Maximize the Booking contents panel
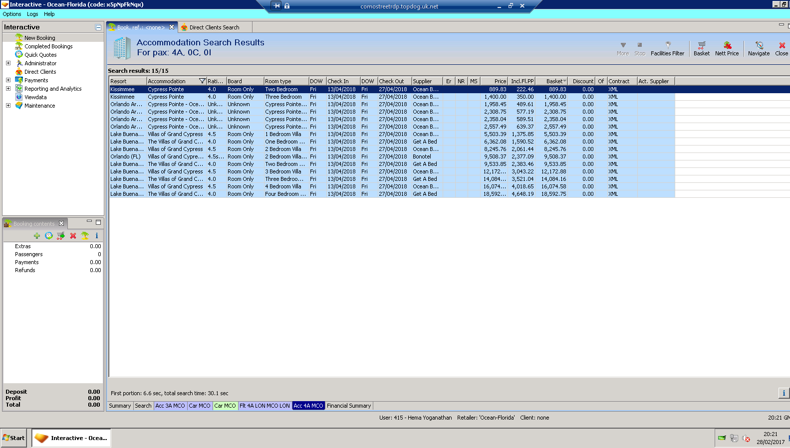 98,222
